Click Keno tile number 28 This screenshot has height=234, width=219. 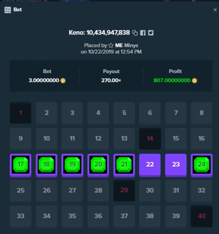coord(98,190)
